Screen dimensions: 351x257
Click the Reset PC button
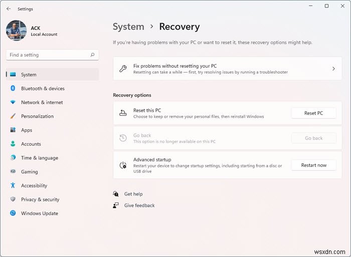[x=313, y=113]
